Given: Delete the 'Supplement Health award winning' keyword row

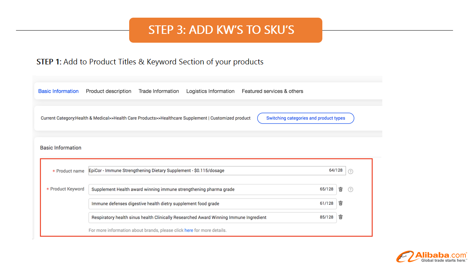Looking at the screenshot, I should [341, 189].
